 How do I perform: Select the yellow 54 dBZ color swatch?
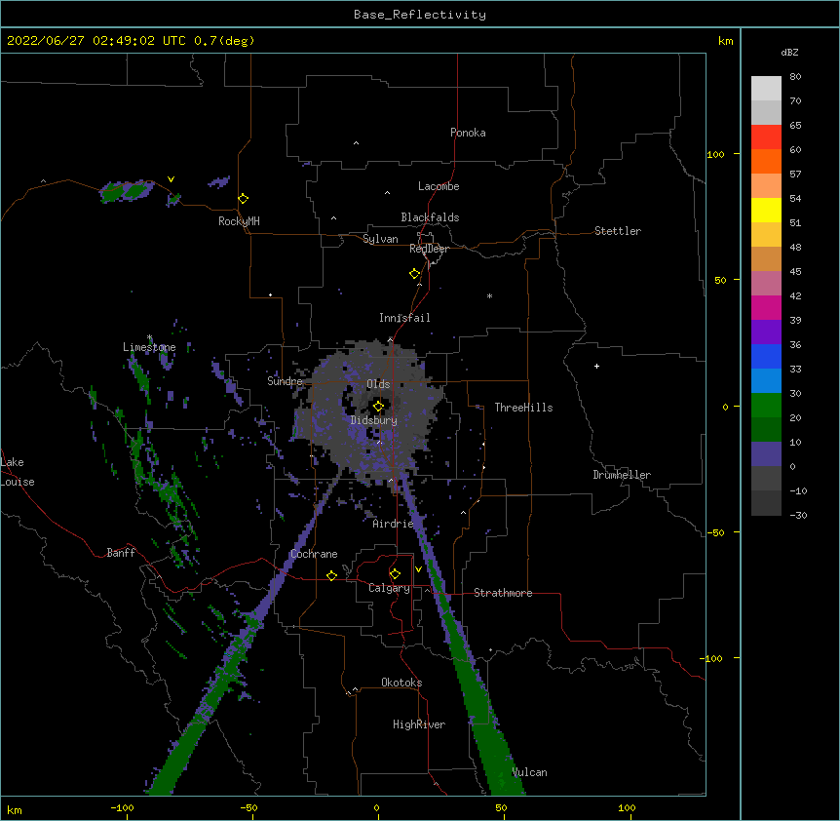766,210
